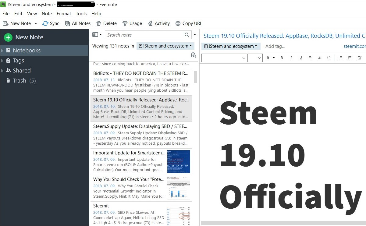Click the Add tag field
Screen dimensions: 366x226
(275, 46)
